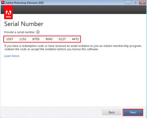Open the Learn More link
The width and height of the screenshot is (147, 118).
click(12, 56)
